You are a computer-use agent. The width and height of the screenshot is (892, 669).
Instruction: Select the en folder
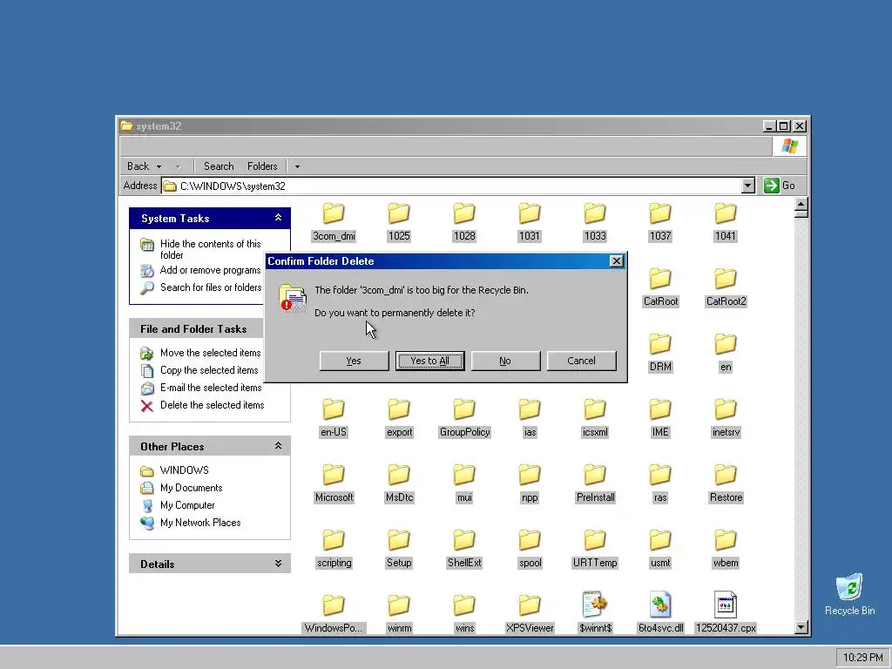tap(726, 353)
